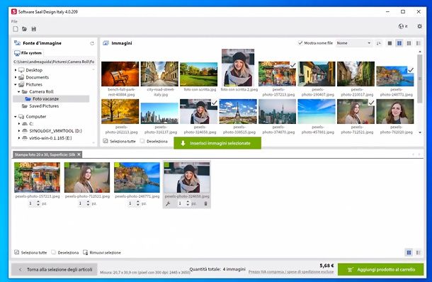The image size is (432, 282).
Task: Expand the Desktop tree node
Action: click(x=16, y=70)
